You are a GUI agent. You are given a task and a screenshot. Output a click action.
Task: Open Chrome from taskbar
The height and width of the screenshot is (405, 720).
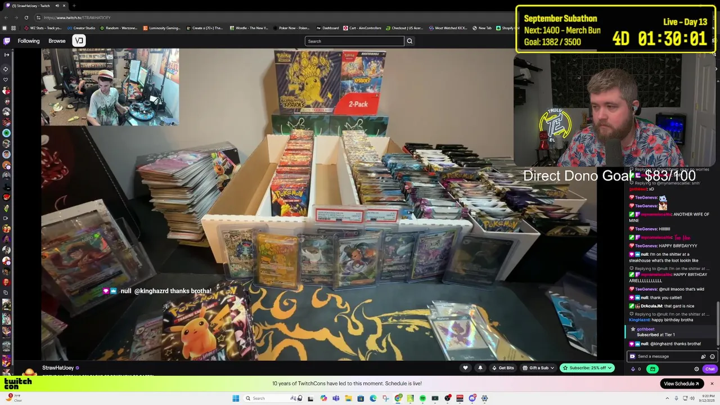coord(398,398)
